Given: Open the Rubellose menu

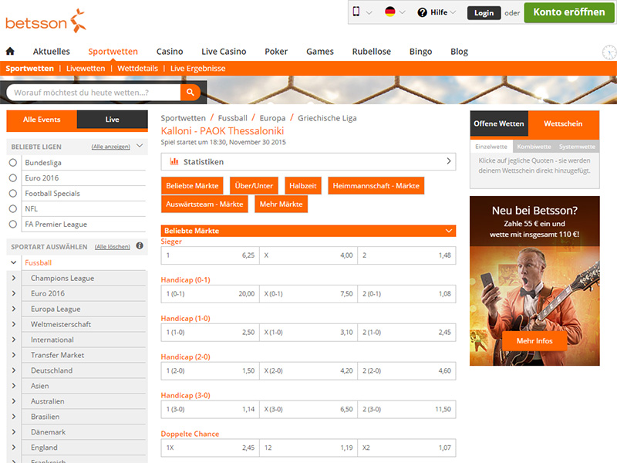Looking at the screenshot, I should (x=372, y=52).
